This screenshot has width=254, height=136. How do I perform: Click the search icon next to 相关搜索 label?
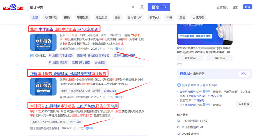32,56
